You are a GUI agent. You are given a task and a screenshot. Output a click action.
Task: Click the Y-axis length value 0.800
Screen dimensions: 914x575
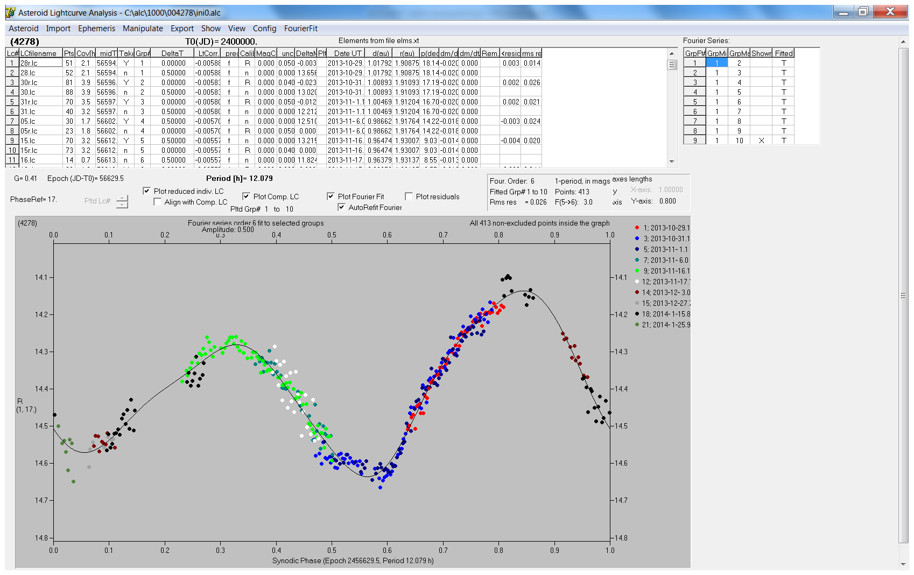667,201
